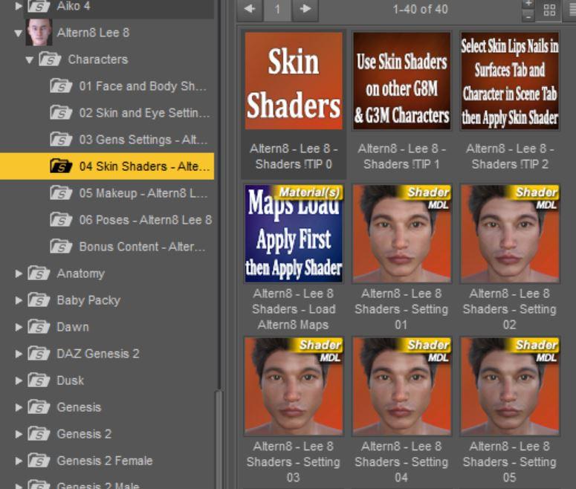
Task: Select Shaders Setting 02 thumbnail
Action: click(510, 233)
